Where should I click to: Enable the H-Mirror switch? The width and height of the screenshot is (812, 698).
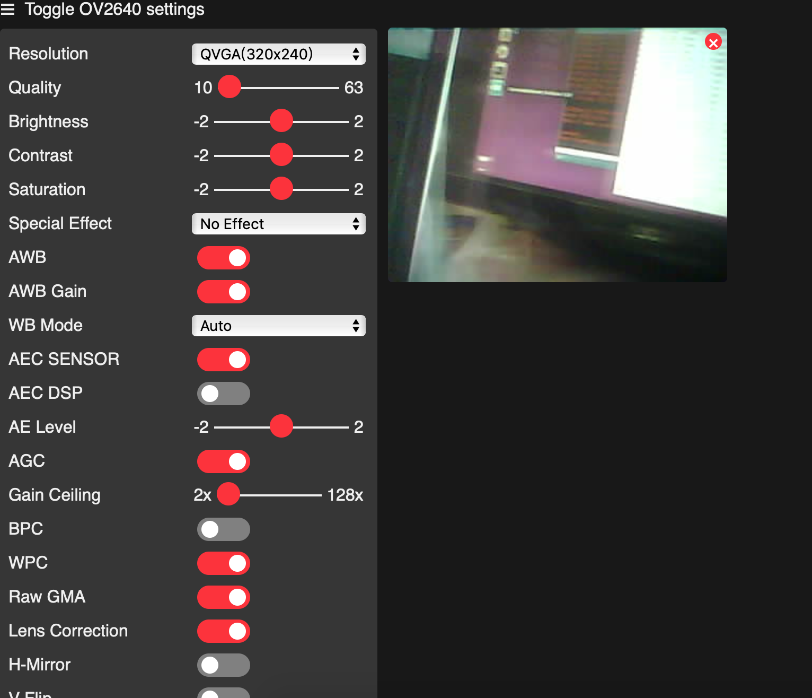point(224,665)
